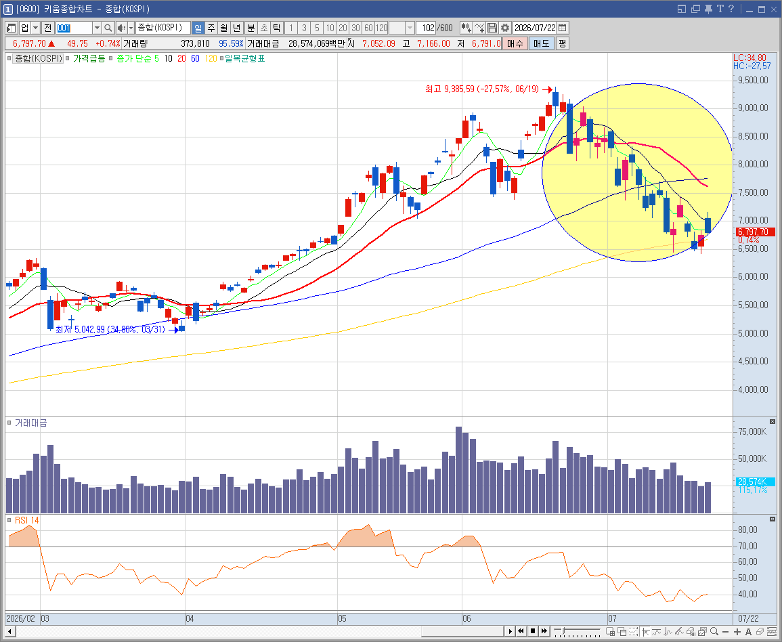Screen dimensions: 782x642
Task: Click the zoom magnifier in bottom toolbar
Action: pyautogui.click(x=714, y=632)
